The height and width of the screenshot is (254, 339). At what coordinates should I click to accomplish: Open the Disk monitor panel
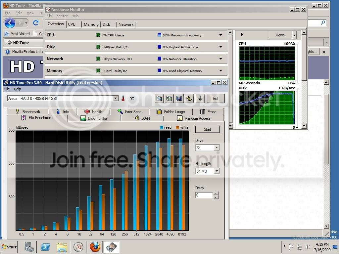click(x=98, y=118)
